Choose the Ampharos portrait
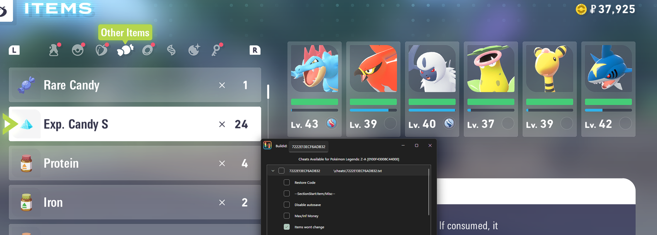The image size is (657, 235). tap(550, 68)
